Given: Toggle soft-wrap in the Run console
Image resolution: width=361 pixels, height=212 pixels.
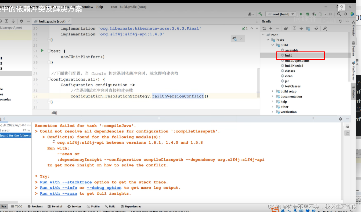Looking at the screenshot, I should [x=347, y=126].
